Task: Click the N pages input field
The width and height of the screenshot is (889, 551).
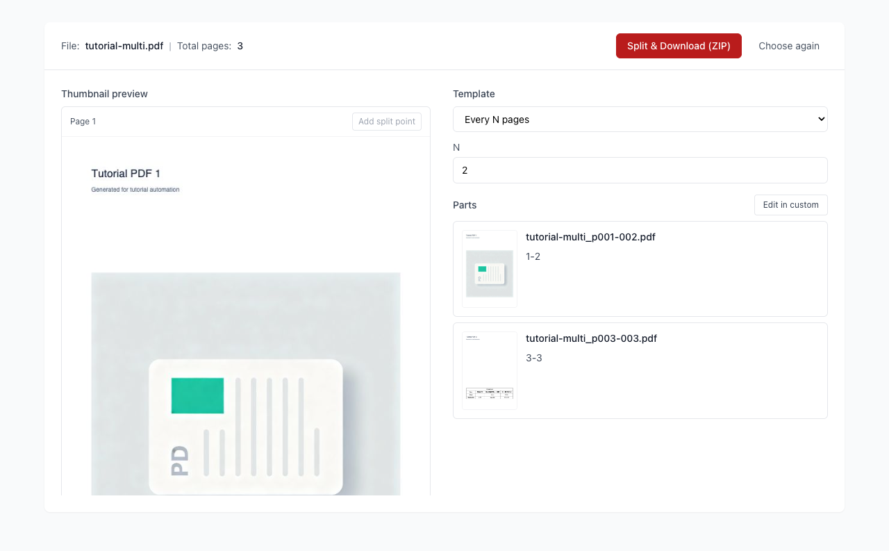Action: click(x=640, y=170)
